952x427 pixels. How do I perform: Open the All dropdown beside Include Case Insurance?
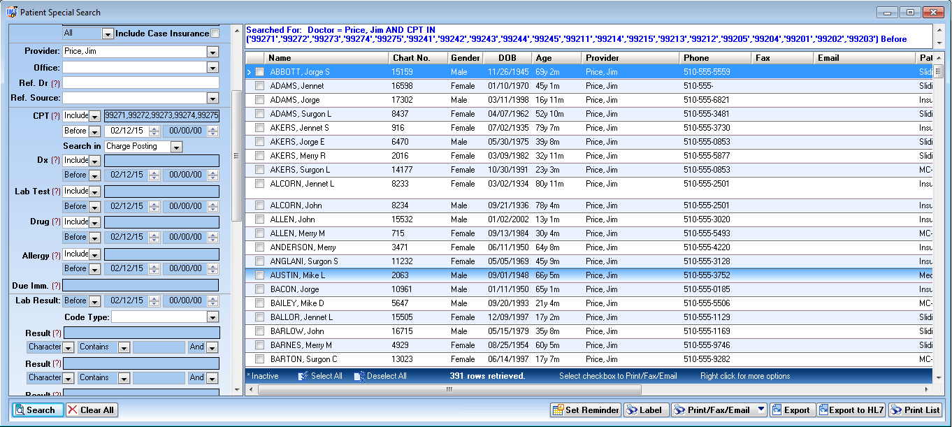point(108,34)
